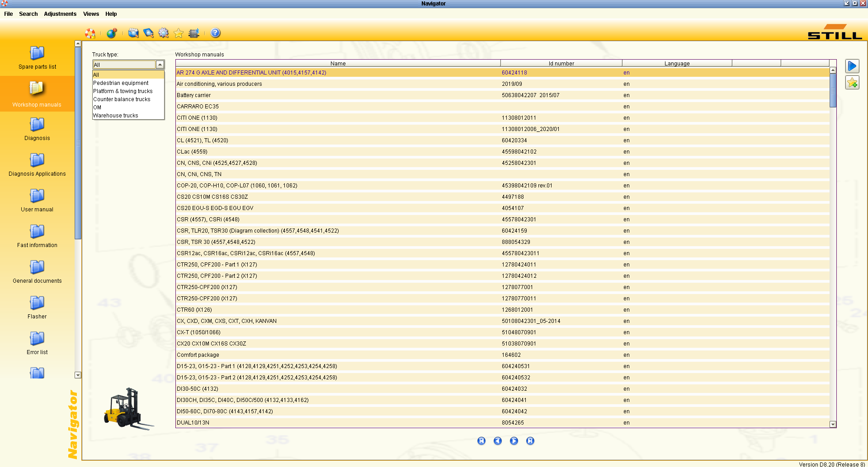Viewport: 868px width, 467px height.
Task: Click the add to favorites star button
Action: click(x=852, y=83)
